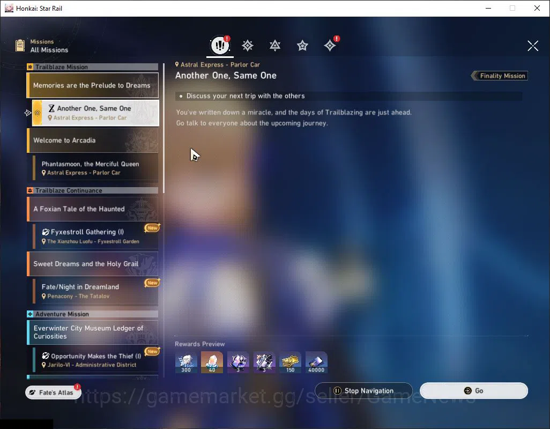
Task: Switch to Adventure Mission filter tab
Action: click(330, 46)
